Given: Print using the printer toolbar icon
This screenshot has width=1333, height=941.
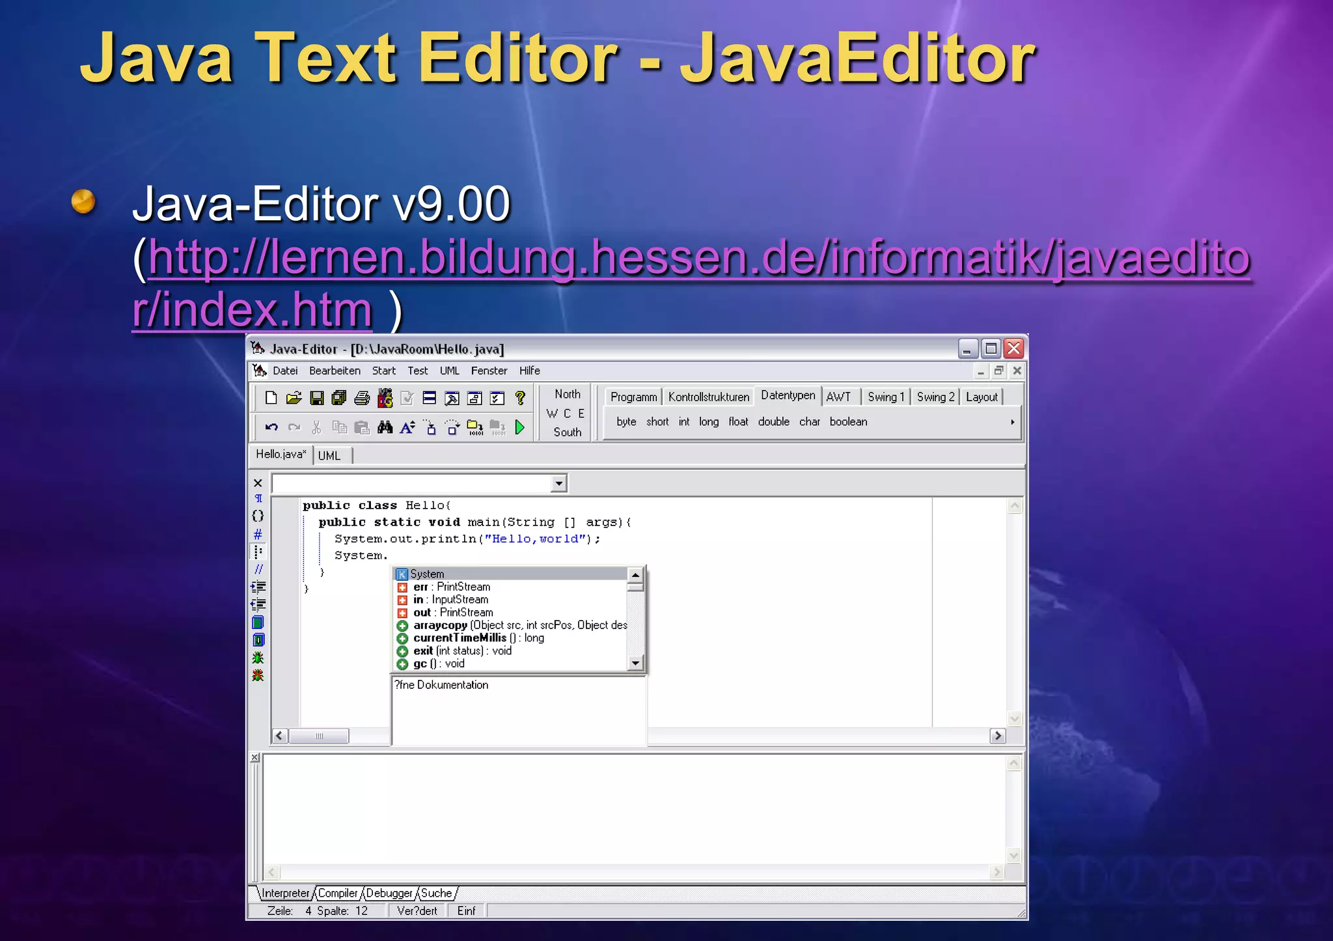Looking at the screenshot, I should tap(362, 398).
